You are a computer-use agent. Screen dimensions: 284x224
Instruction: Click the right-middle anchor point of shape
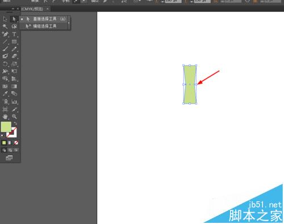[x=196, y=85]
